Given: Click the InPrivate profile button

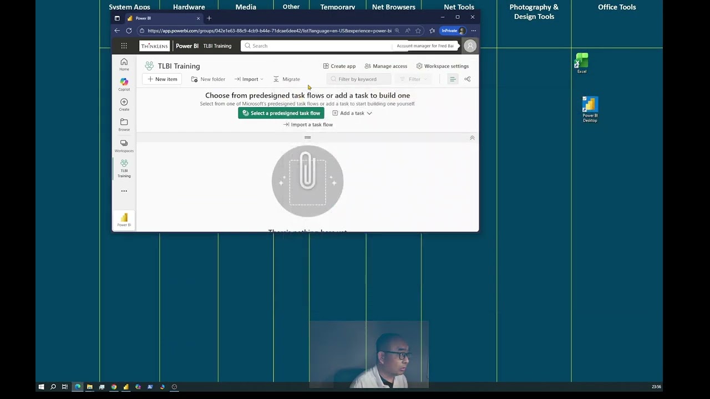Looking at the screenshot, I should coord(453,30).
